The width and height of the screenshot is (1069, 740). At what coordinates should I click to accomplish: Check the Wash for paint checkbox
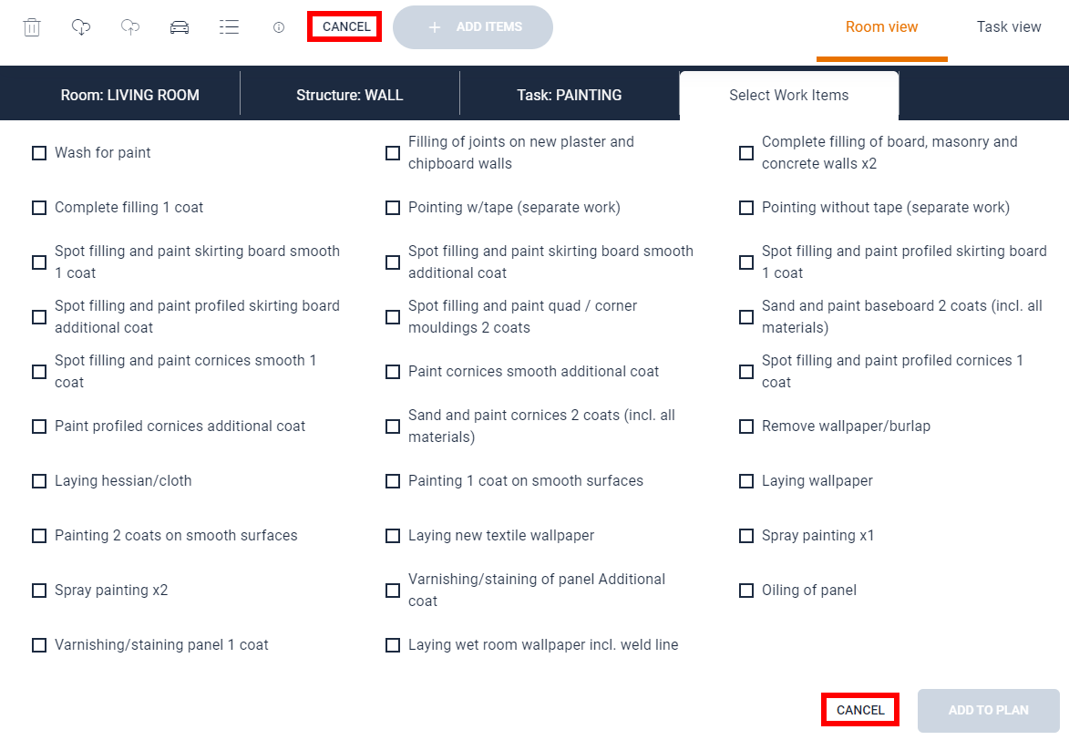[39, 153]
